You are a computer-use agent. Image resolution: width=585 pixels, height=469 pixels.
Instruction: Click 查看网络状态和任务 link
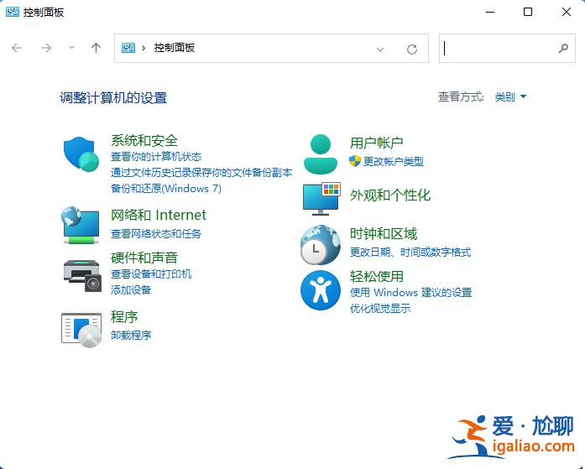[156, 234]
